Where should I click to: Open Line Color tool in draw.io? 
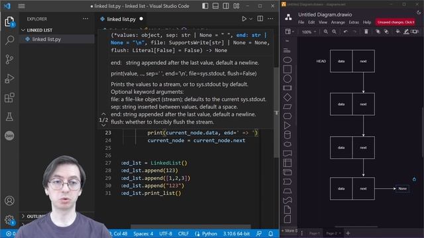click(406, 32)
